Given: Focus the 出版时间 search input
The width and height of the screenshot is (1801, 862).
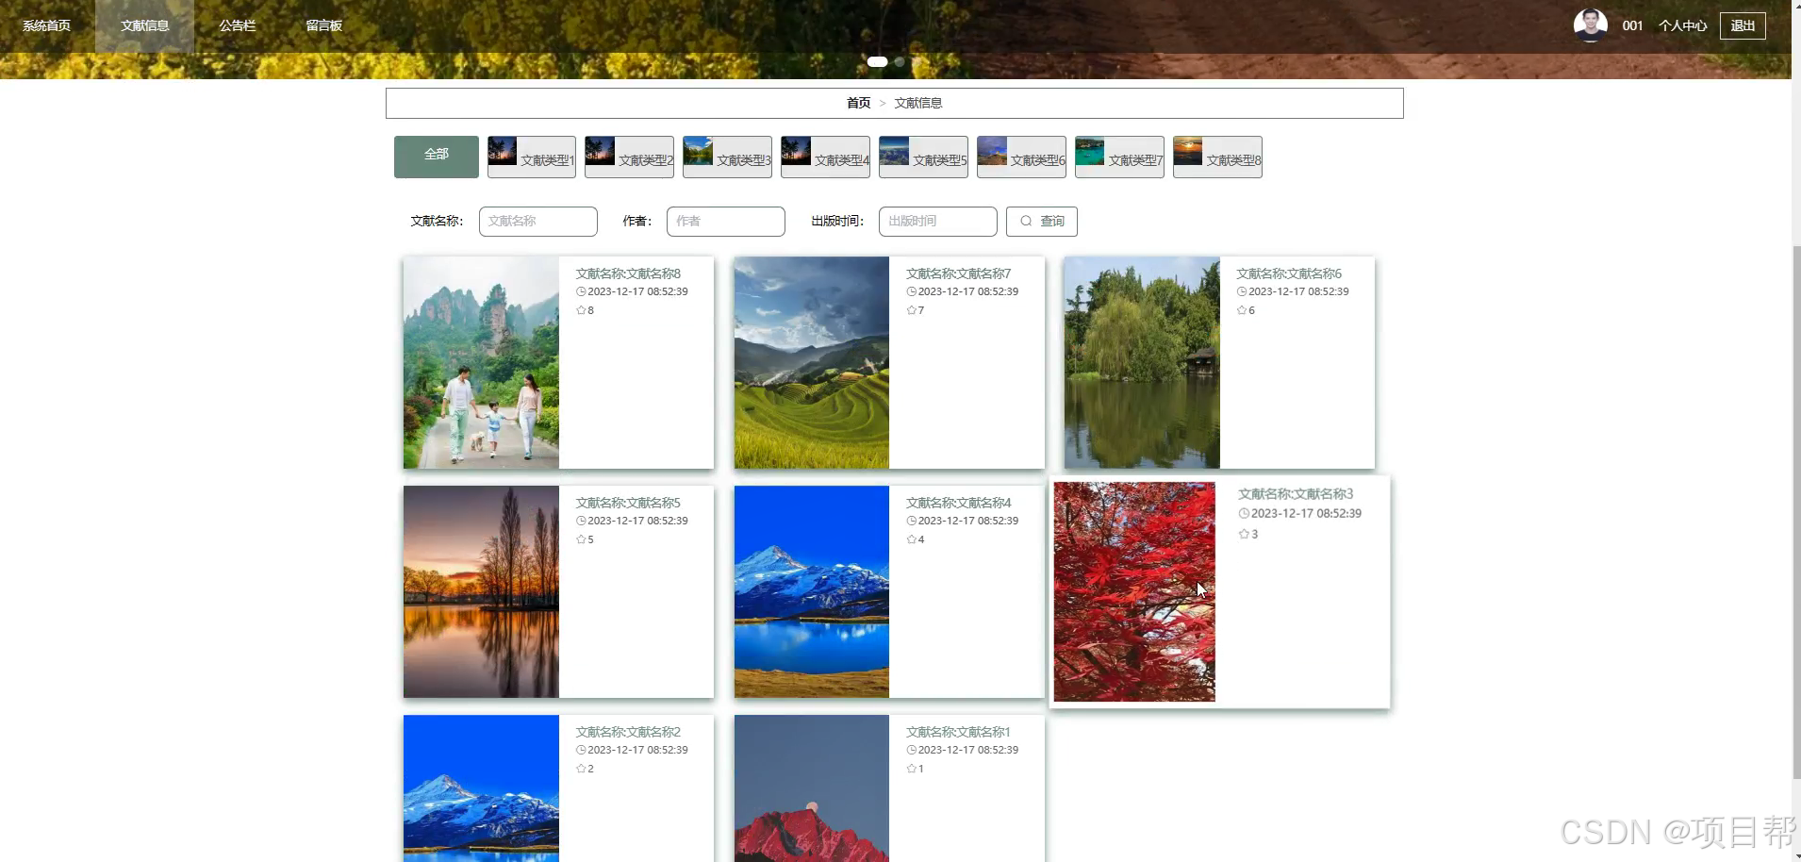Looking at the screenshot, I should click(938, 221).
